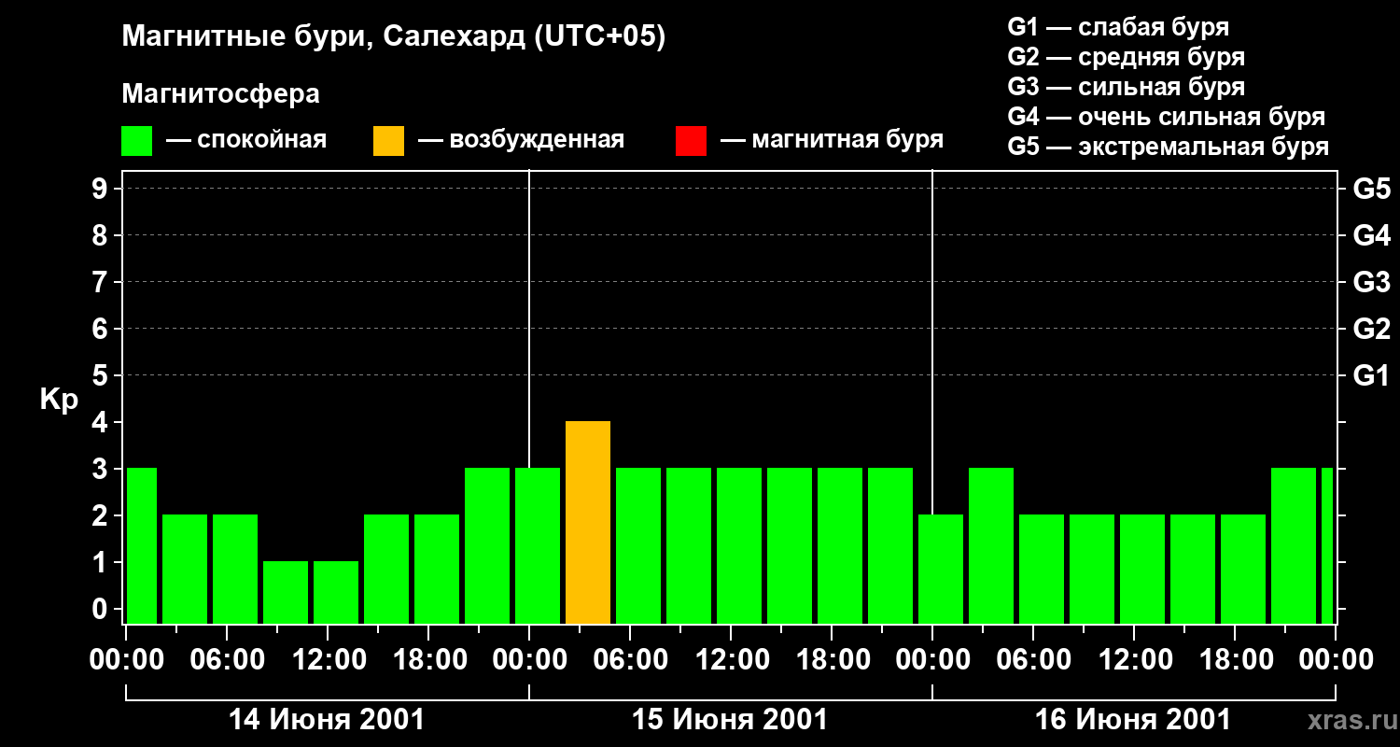This screenshot has width=1400, height=747.
Task: Click the red 'магнитная буря' legend swatch
Action: [691, 141]
